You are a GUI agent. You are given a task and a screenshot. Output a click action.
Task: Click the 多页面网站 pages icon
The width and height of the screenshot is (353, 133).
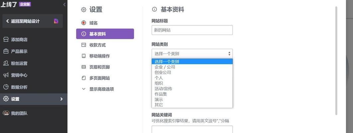coord(84,78)
